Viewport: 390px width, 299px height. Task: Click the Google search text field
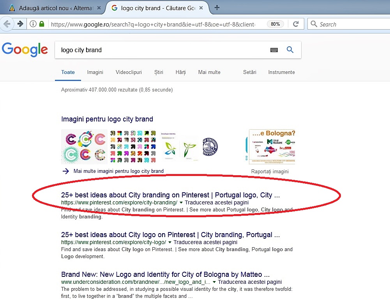tap(160, 50)
